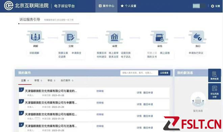
Task: Select the 审理 cases tab
Action: click(38, 80)
